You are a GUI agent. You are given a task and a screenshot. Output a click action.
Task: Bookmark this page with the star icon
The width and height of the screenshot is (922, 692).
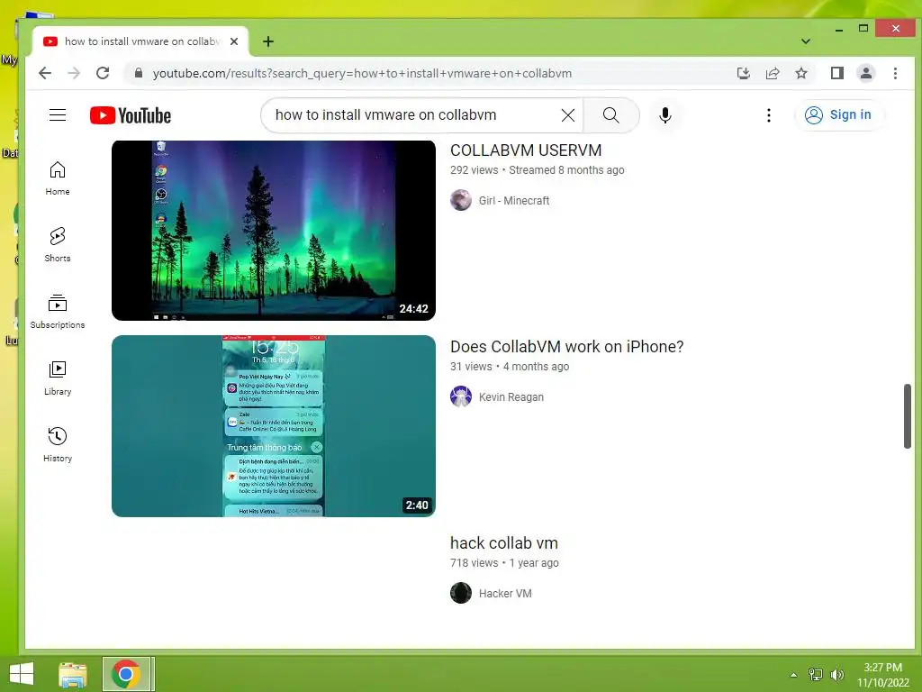click(800, 73)
